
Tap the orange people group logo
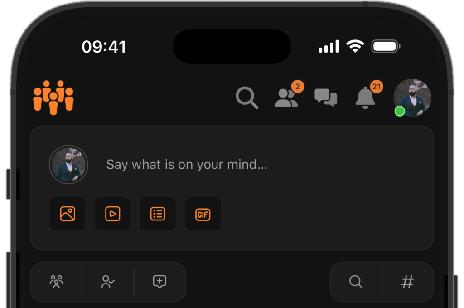[x=53, y=98]
